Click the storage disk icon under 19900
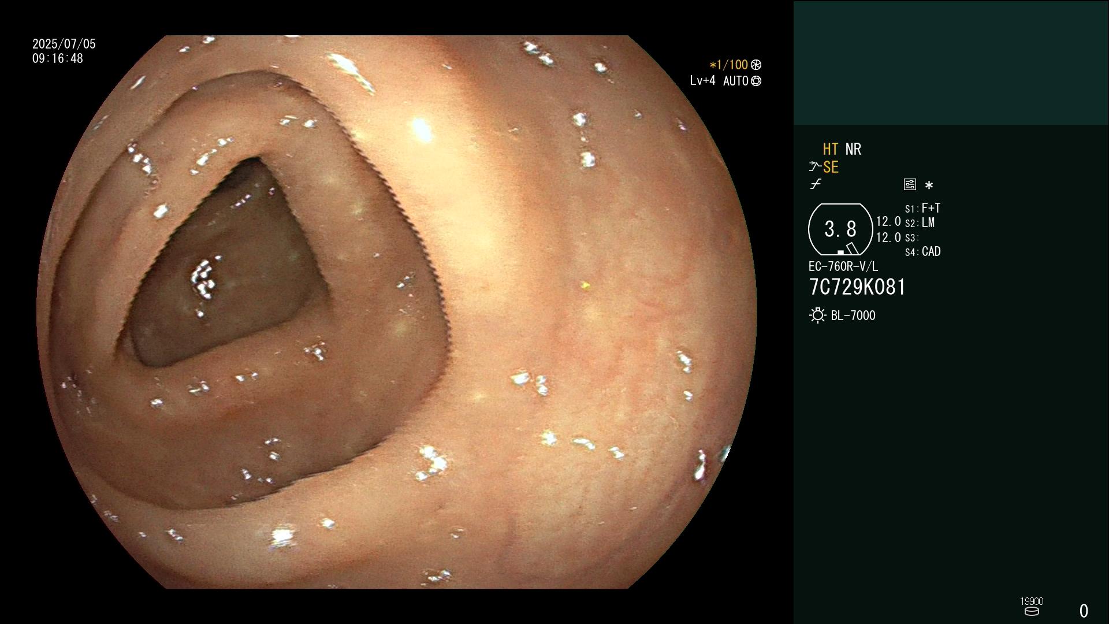This screenshot has height=624, width=1109. click(1032, 611)
